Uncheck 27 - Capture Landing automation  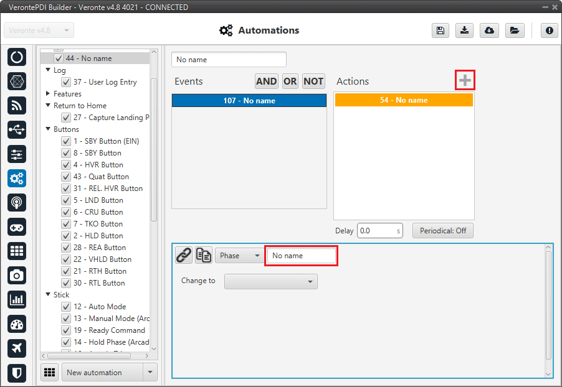tap(66, 118)
